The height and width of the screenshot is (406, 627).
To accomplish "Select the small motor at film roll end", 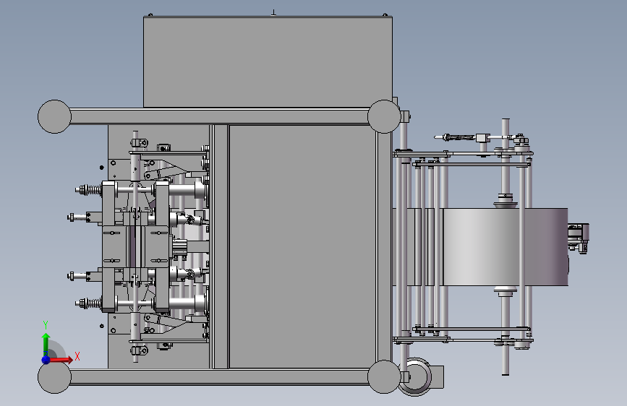I will click(x=579, y=238).
